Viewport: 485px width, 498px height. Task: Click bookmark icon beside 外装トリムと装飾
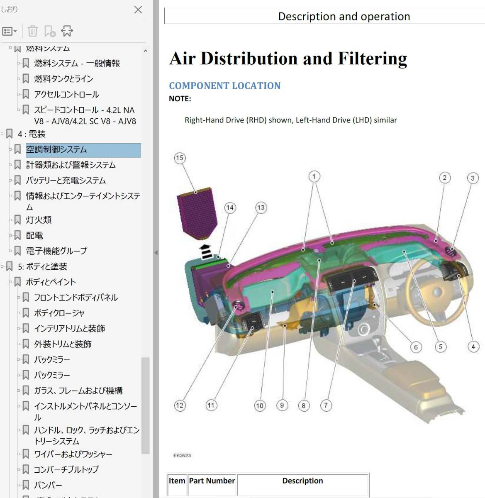pyautogui.click(x=26, y=344)
